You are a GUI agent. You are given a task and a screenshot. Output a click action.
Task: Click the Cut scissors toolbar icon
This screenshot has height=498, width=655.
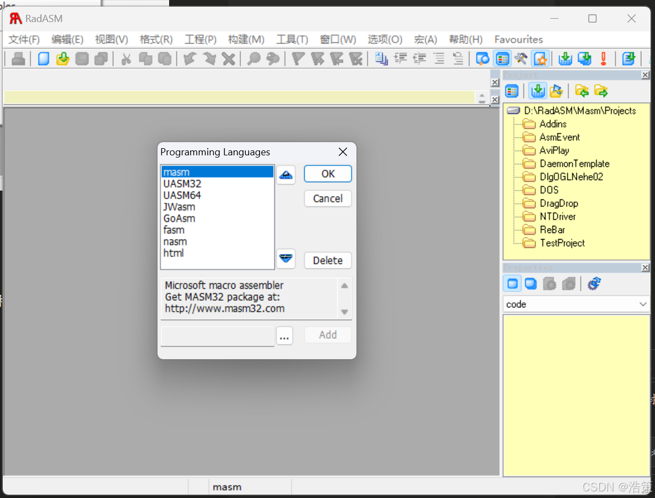pos(126,59)
